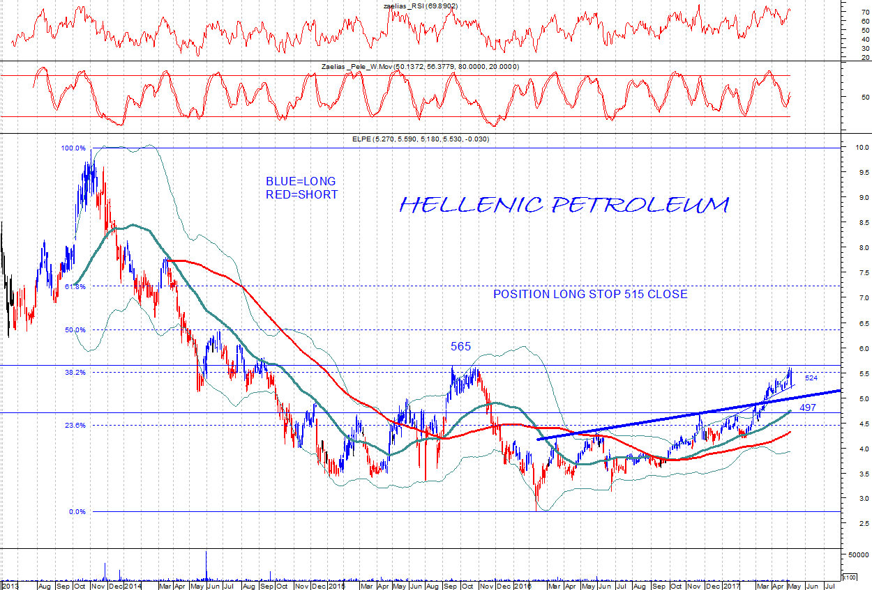Select 3.0 on the price axis

click(x=863, y=499)
